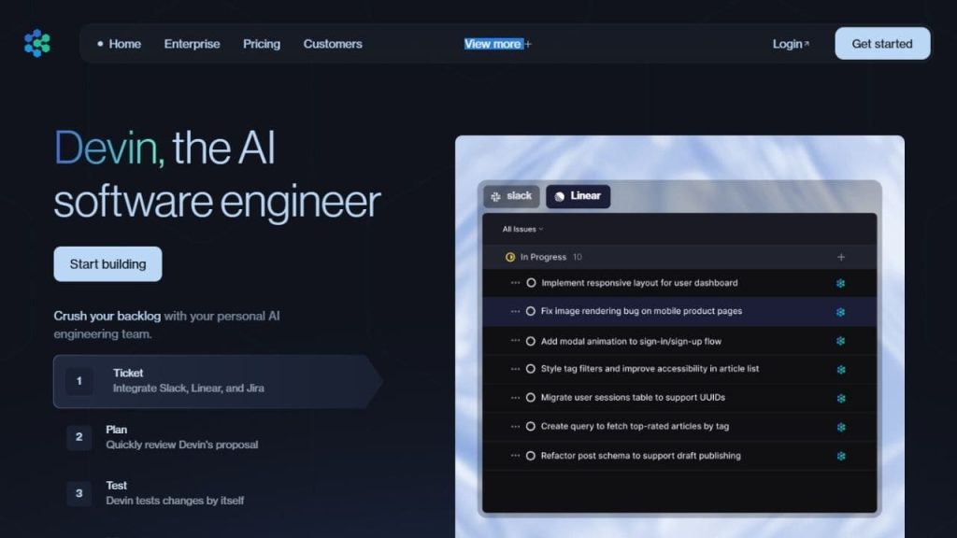Open issue "Style tag filters and improve accessibility"
Viewport: 957px width, 538px height.
click(650, 369)
